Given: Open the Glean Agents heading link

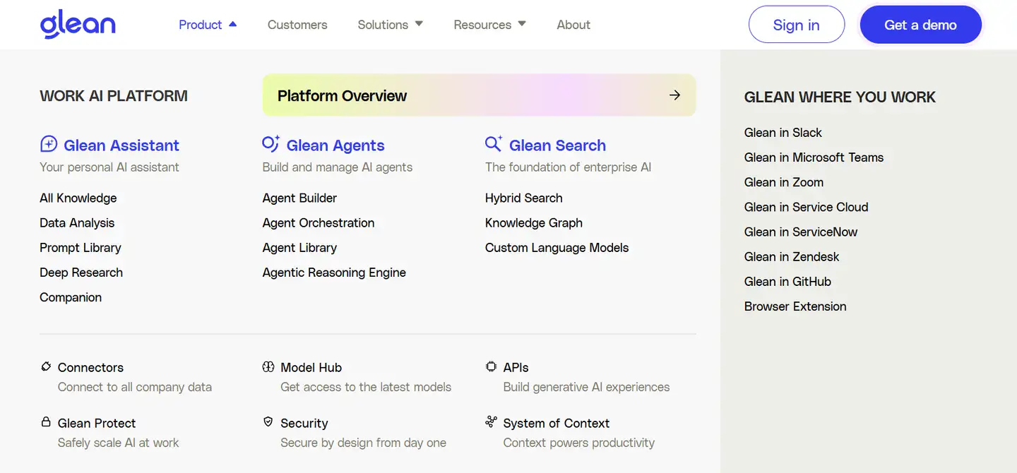Looking at the screenshot, I should (x=335, y=145).
